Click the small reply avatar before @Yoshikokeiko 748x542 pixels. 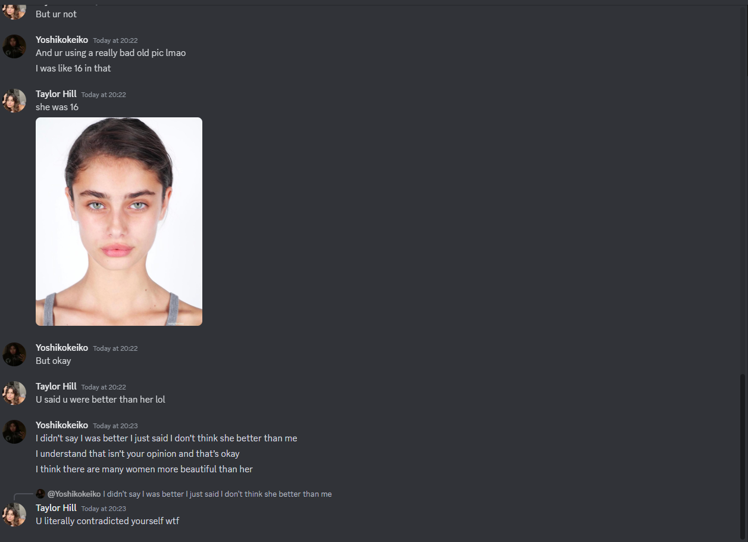(x=40, y=494)
